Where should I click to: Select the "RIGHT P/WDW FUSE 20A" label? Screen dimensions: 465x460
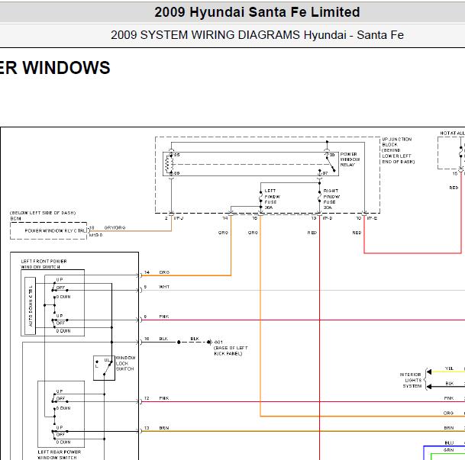[331, 199]
